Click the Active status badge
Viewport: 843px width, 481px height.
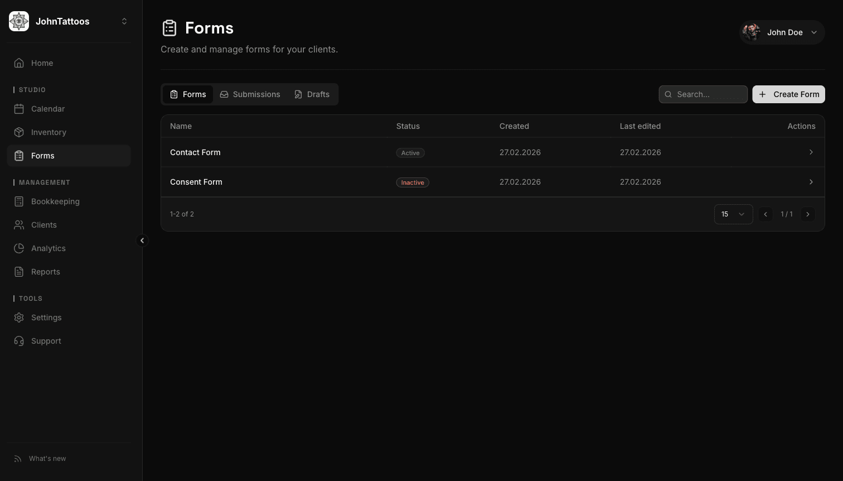tap(410, 153)
